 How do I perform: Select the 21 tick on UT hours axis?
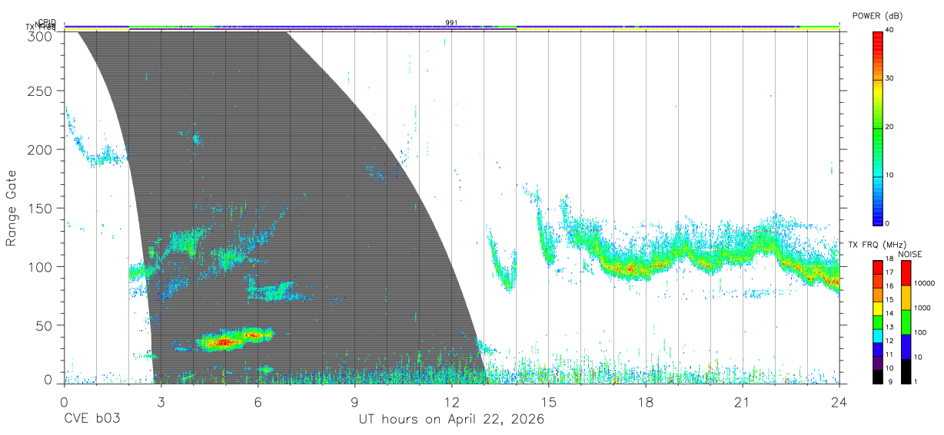[742, 402]
